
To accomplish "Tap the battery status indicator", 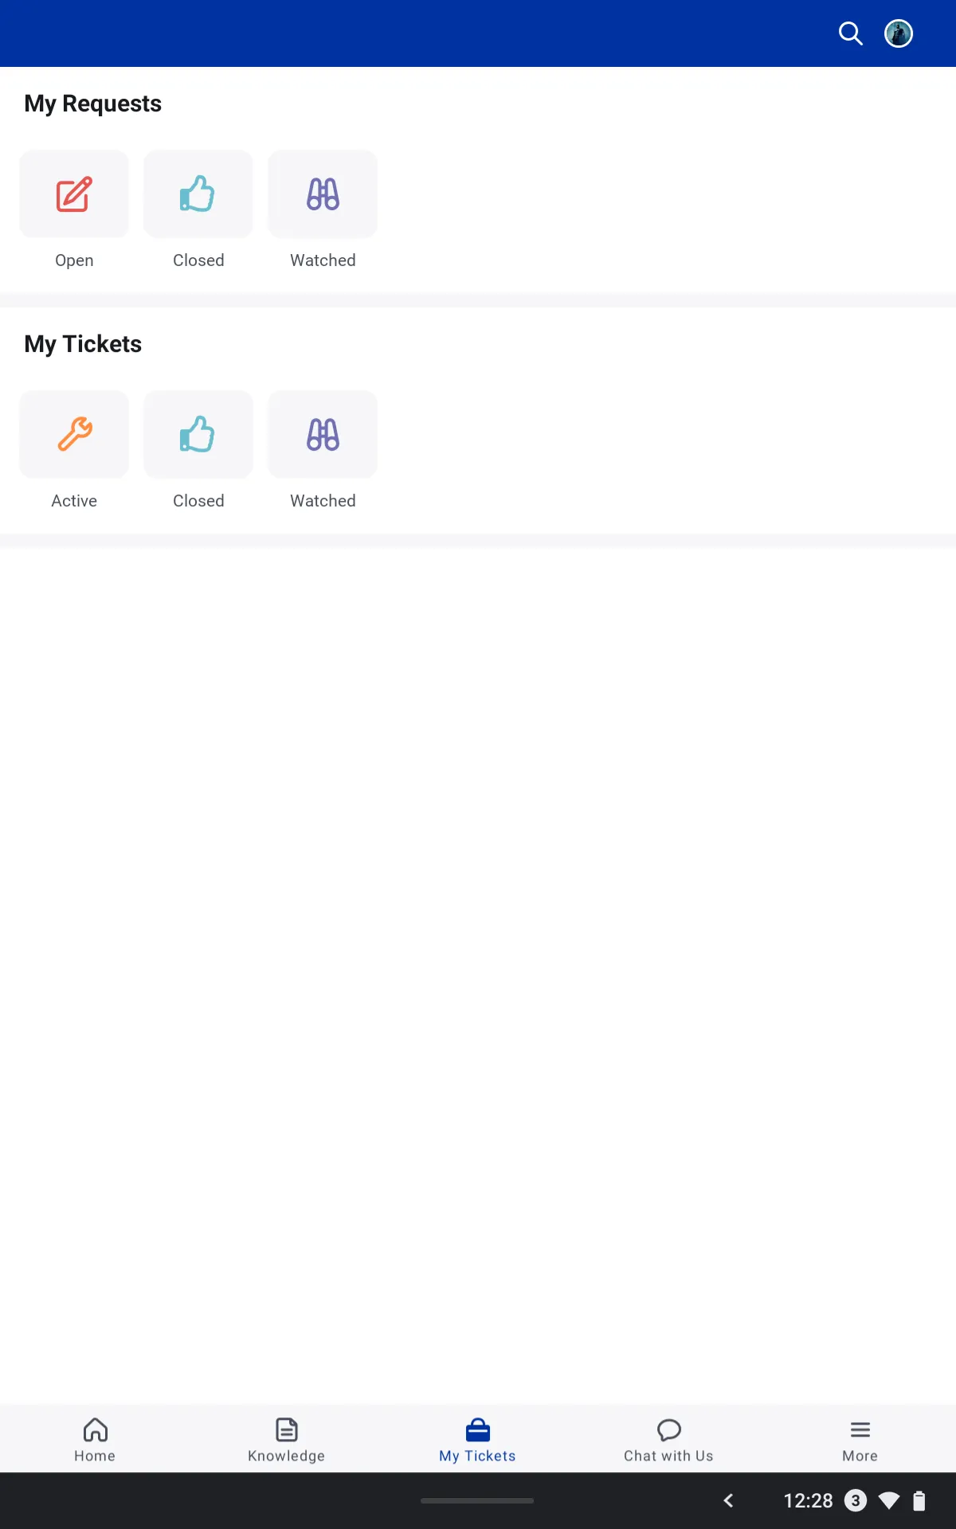I will (919, 1500).
